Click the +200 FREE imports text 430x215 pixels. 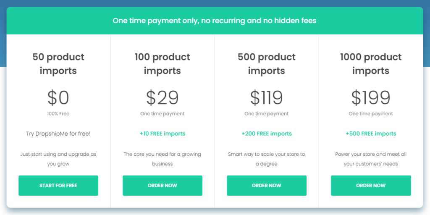[267, 134]
